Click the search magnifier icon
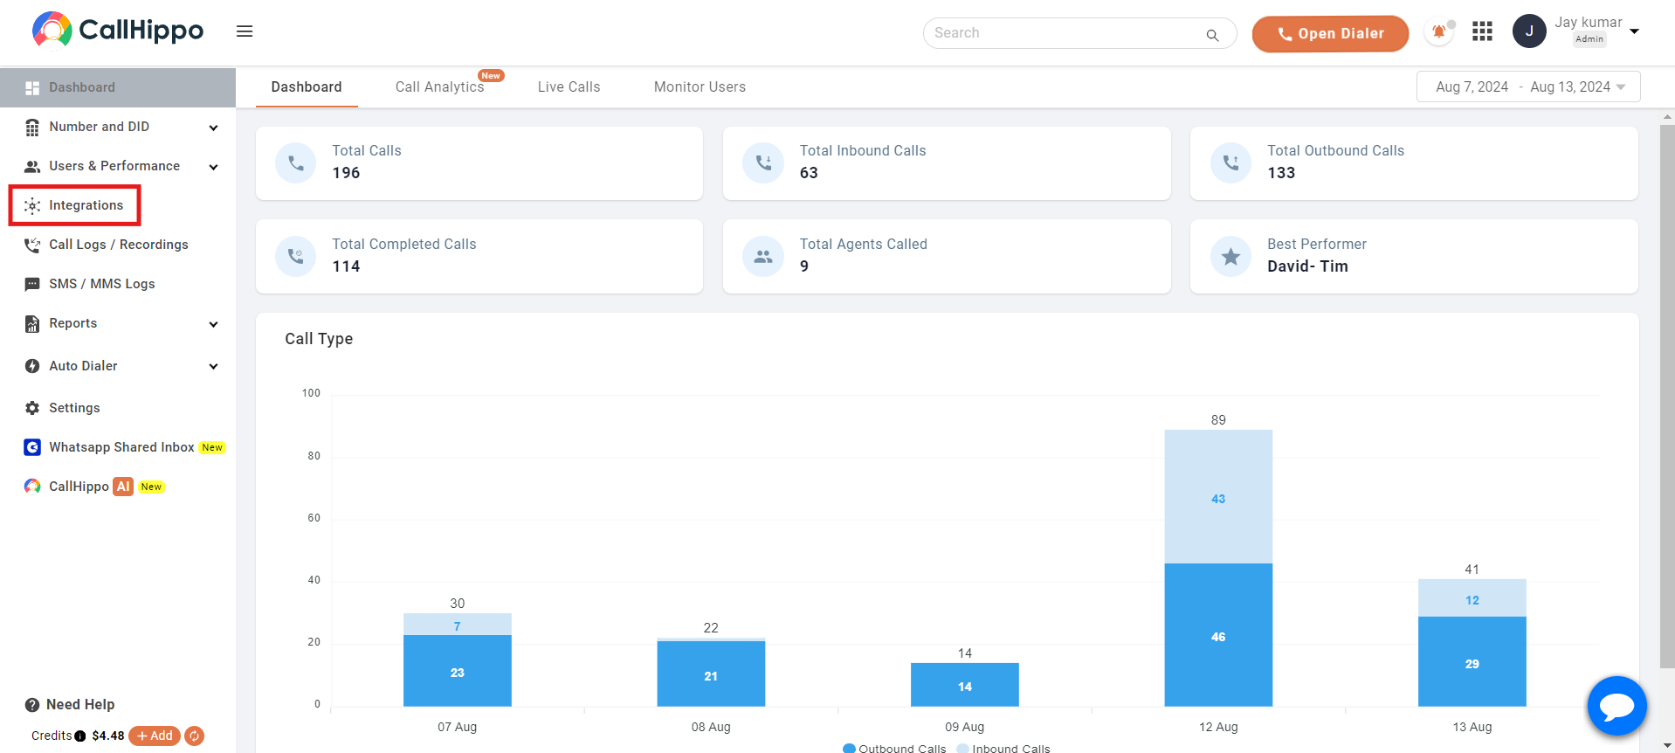Image resolution: width=1675 pixels, height=753 pixels. coord(1212,35)
